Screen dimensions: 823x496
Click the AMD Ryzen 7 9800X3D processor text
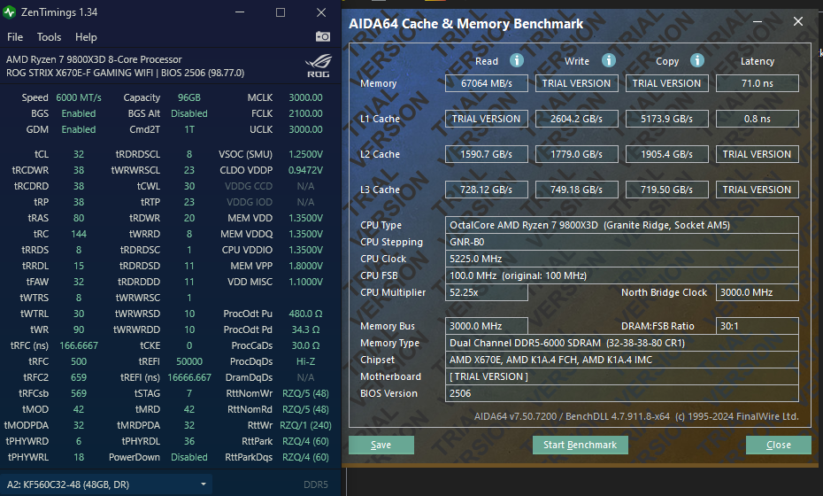coord(94,59)
